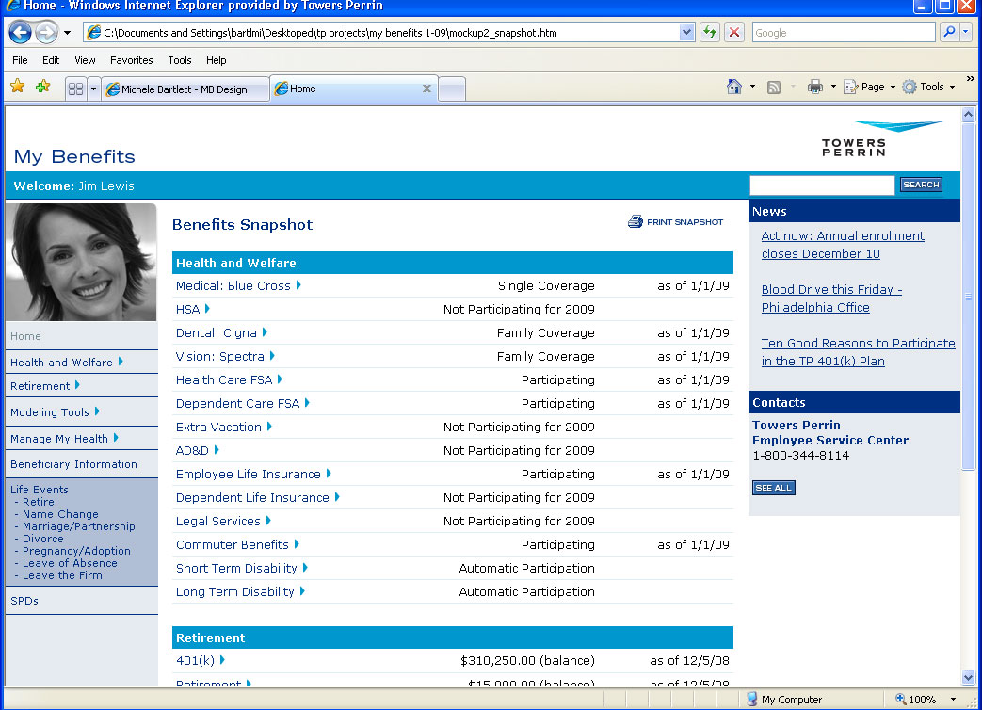
Task: Go to Beneficiary Information page
Action: [x=73, y=464]
